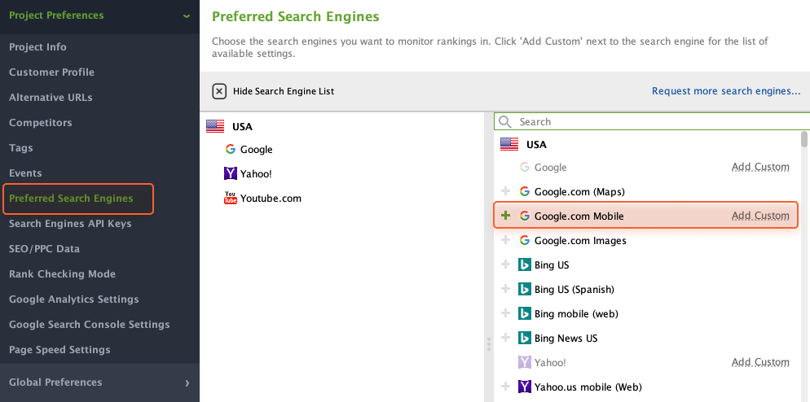Select Google in selected engines list
Screen dimensions: 810x402
point(256,149)
